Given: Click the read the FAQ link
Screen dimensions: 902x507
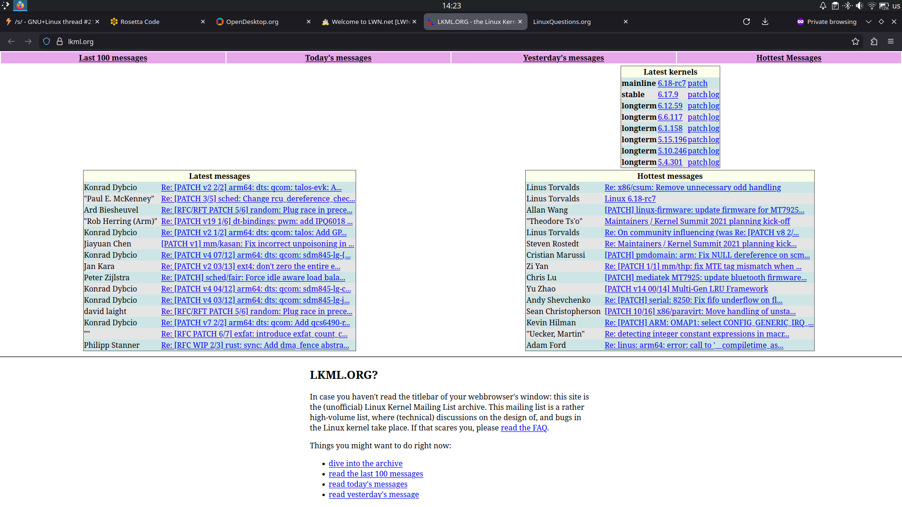Looking at the screenshot, I should pos(523,428).
